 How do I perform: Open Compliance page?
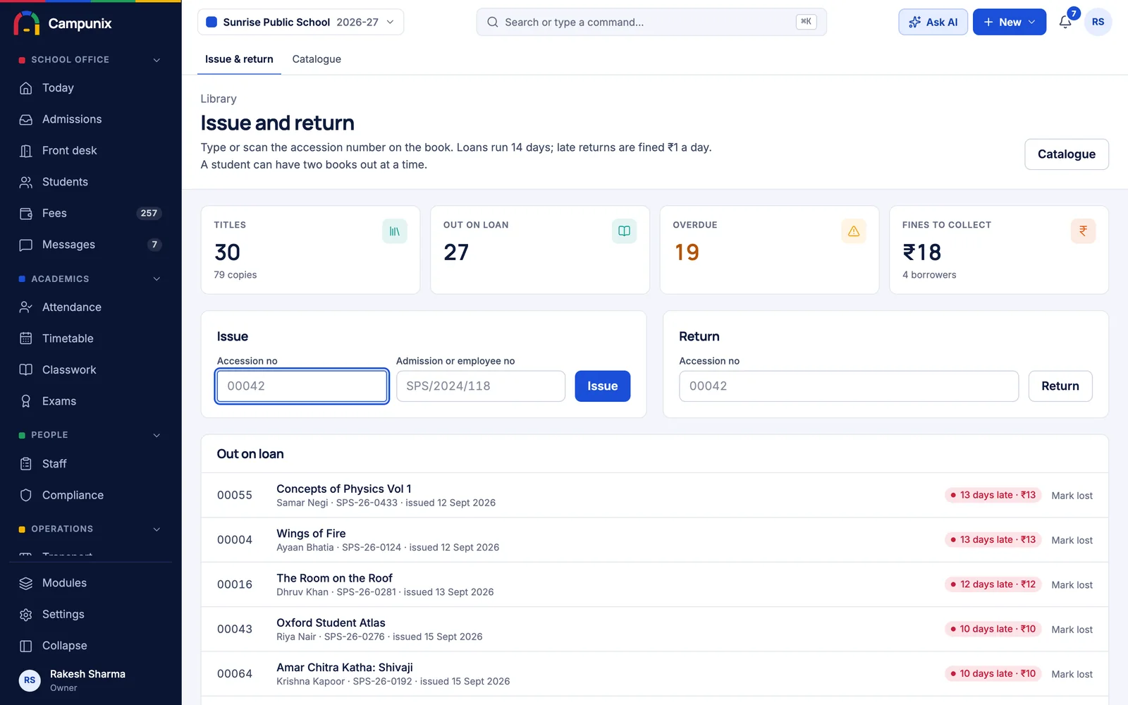90,495
